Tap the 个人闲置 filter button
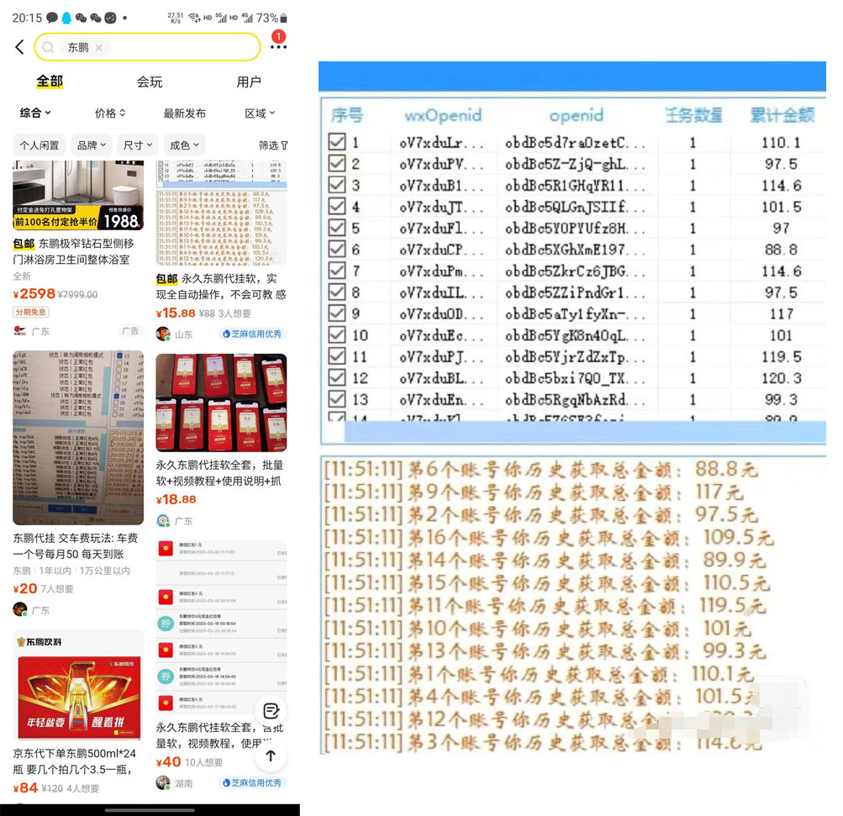Screen dimensions: 843x816 (x=39, y=145)
